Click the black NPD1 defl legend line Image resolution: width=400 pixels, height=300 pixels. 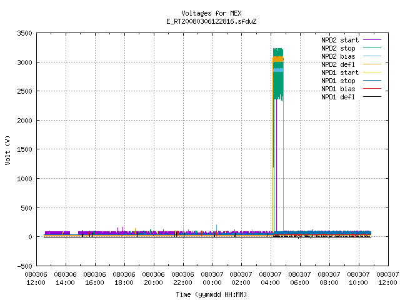point(372,97)
